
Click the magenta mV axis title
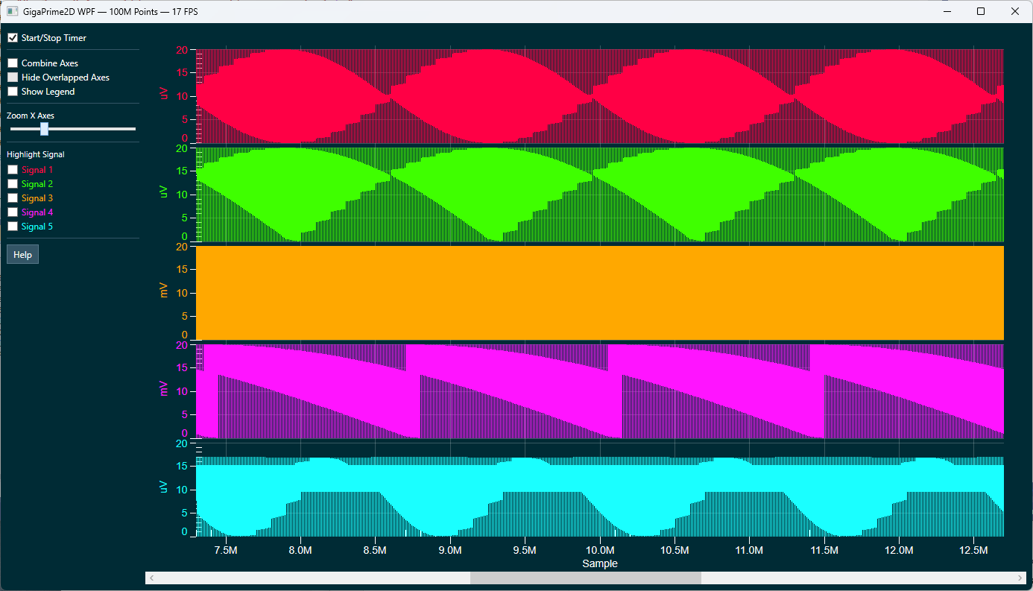(x=164, y=389)
